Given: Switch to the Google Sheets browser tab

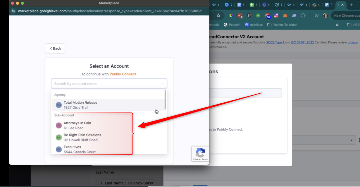Looking at the screenshot, I should 253,4.
